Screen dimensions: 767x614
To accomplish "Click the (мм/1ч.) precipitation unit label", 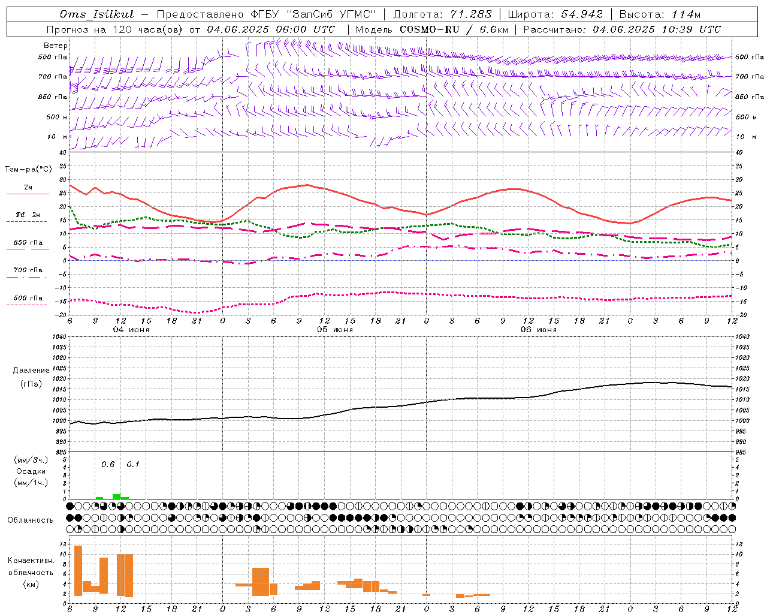I will pyautogui.click(x=31, y=483).
